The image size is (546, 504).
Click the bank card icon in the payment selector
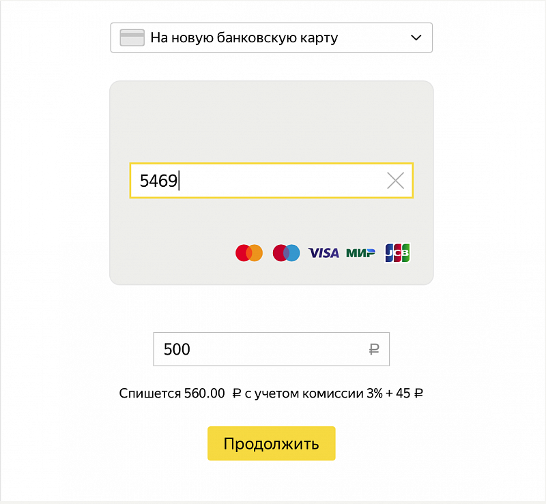132,38
